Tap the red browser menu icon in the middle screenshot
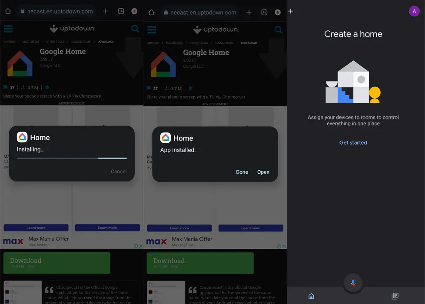Screen dimensions: 425x304 pyautogui.click(x=278, y=12)
